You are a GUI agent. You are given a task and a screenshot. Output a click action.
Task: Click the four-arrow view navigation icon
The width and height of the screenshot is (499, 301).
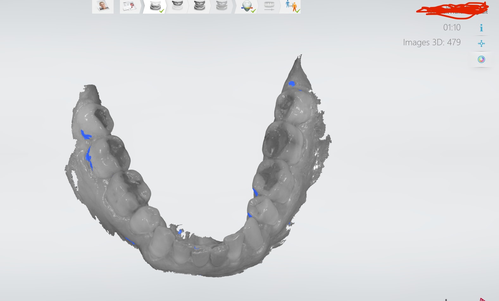(x=481, y=44)
